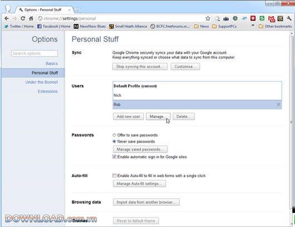Click the blue arrows extension icon
The height and width of the screenshot is (227, 295).
point(244,18)
